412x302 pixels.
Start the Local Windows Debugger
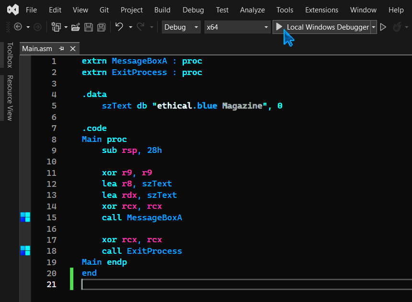click(321, 27)
